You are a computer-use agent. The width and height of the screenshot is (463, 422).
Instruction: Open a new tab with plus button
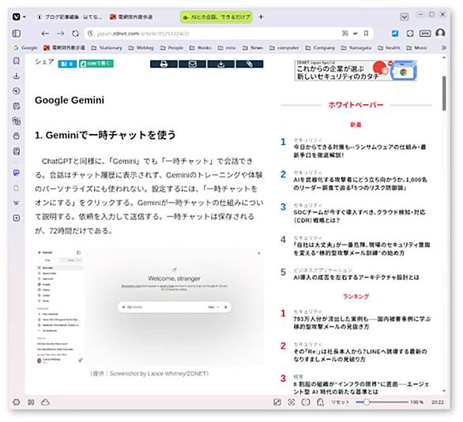[261, 17]
